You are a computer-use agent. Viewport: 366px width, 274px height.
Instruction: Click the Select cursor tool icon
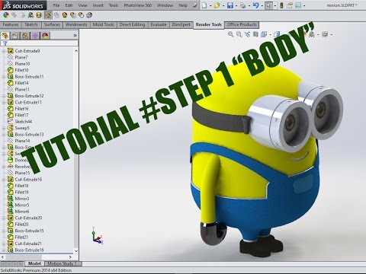[268, 5]
